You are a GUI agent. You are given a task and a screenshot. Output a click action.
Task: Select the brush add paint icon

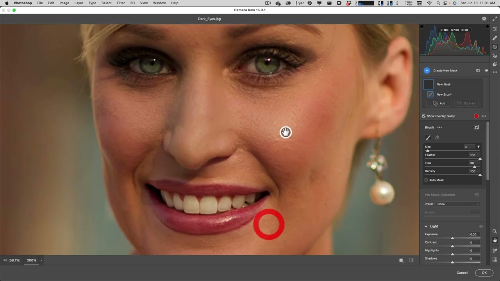[428, 137]
